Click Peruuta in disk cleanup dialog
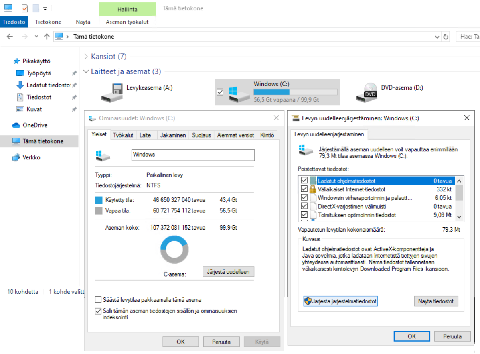 click(452, 336)
